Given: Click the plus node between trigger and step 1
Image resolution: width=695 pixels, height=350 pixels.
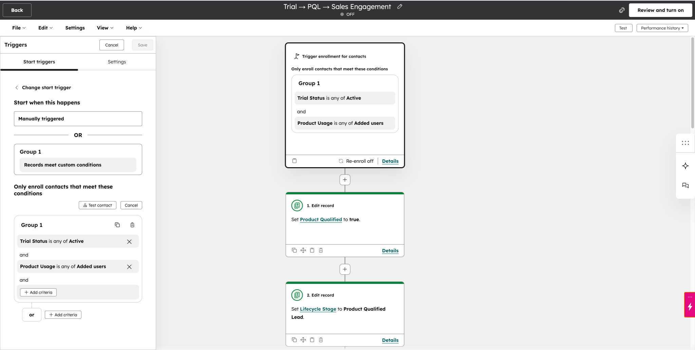Looking at the screenshot, I should 344,179.
